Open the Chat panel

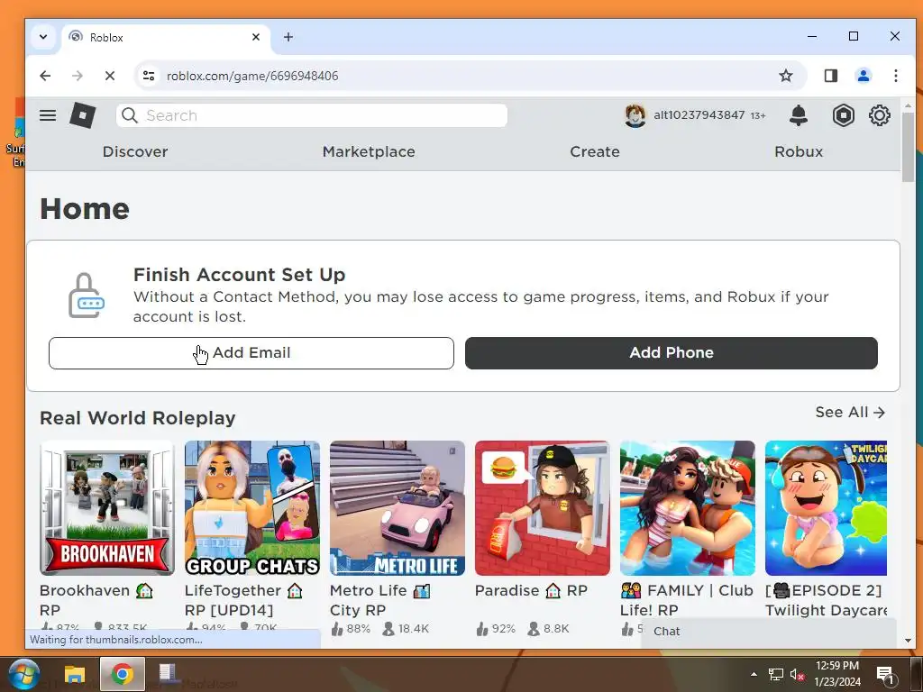(x=768, y=632)
